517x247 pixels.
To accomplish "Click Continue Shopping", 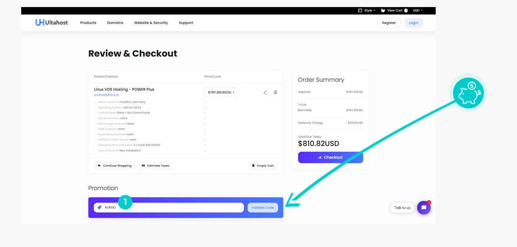I will 114,165.
